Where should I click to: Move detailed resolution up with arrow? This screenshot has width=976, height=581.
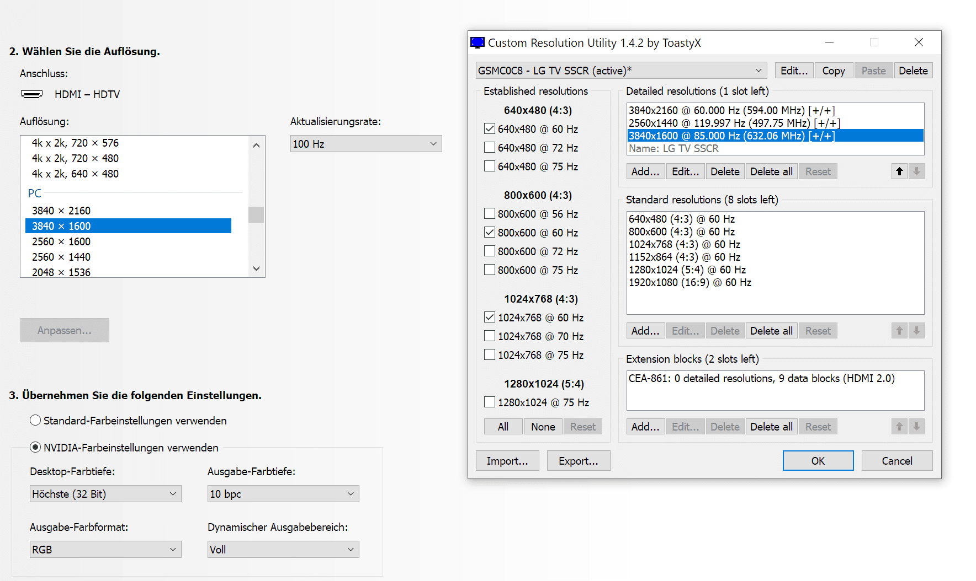click(899, 171)
